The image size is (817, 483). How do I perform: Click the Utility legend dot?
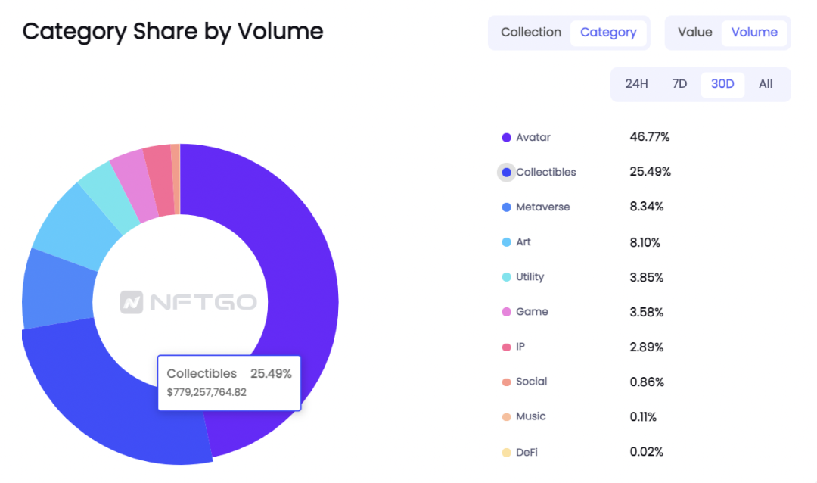[506, 278]
